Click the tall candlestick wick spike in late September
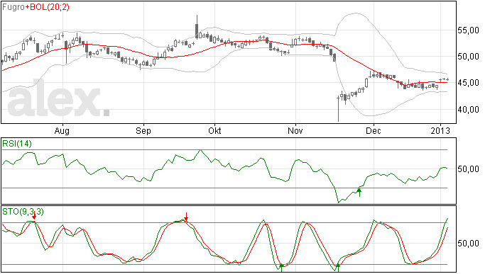490x274 pixels. pos(197,26)
